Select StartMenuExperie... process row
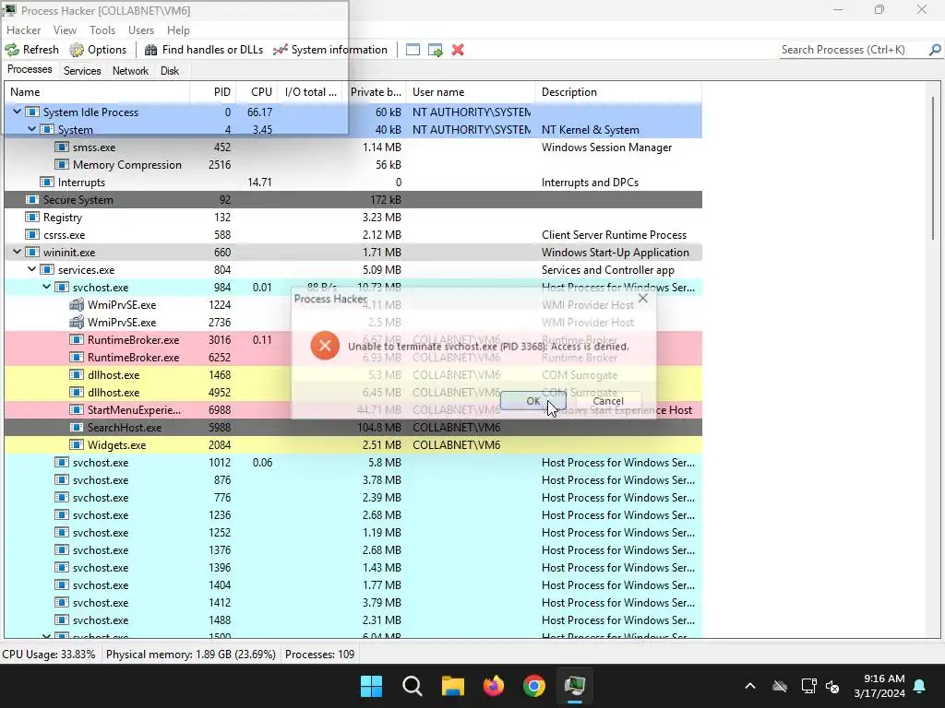The height and width of the screenshot is (708, 945). tap(353, 410)
